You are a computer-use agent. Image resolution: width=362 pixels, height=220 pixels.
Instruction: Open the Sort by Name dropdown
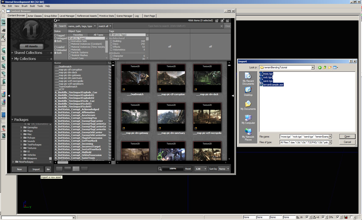tap(228, 169)
